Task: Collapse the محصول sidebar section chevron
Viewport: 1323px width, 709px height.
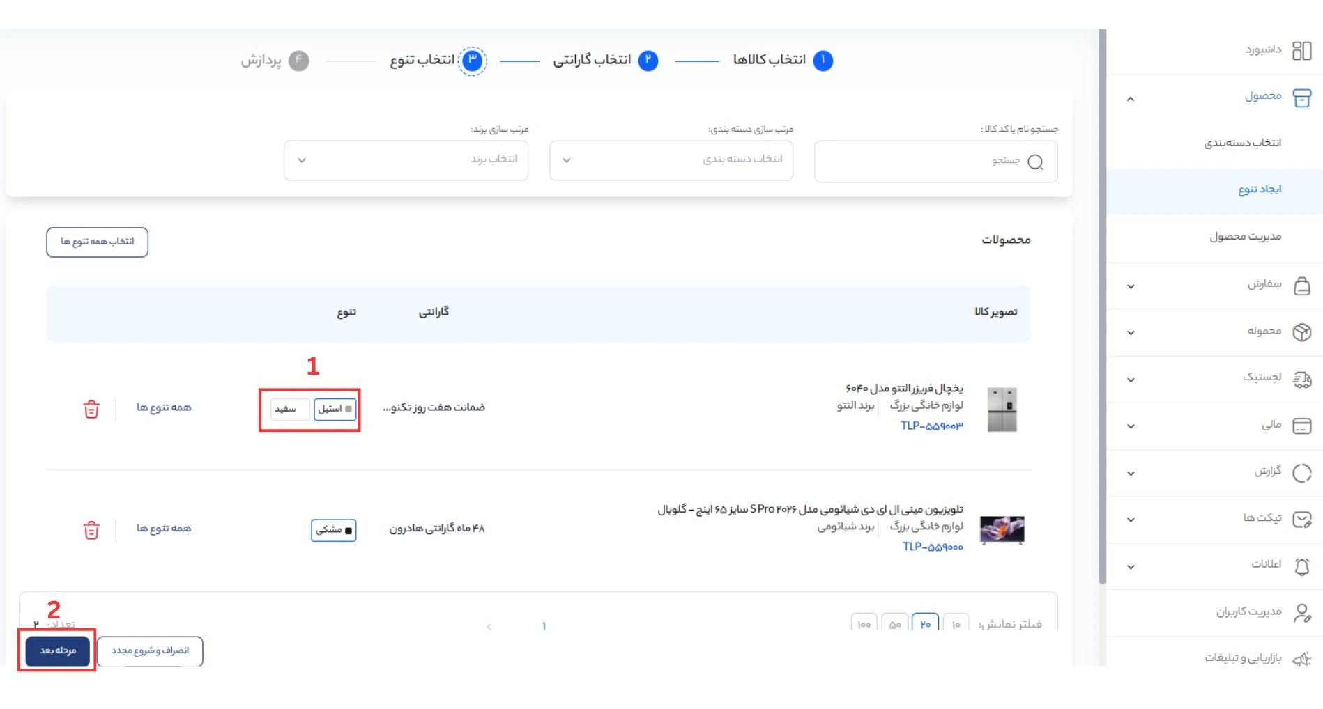Action: click(x=1131, y=99)
